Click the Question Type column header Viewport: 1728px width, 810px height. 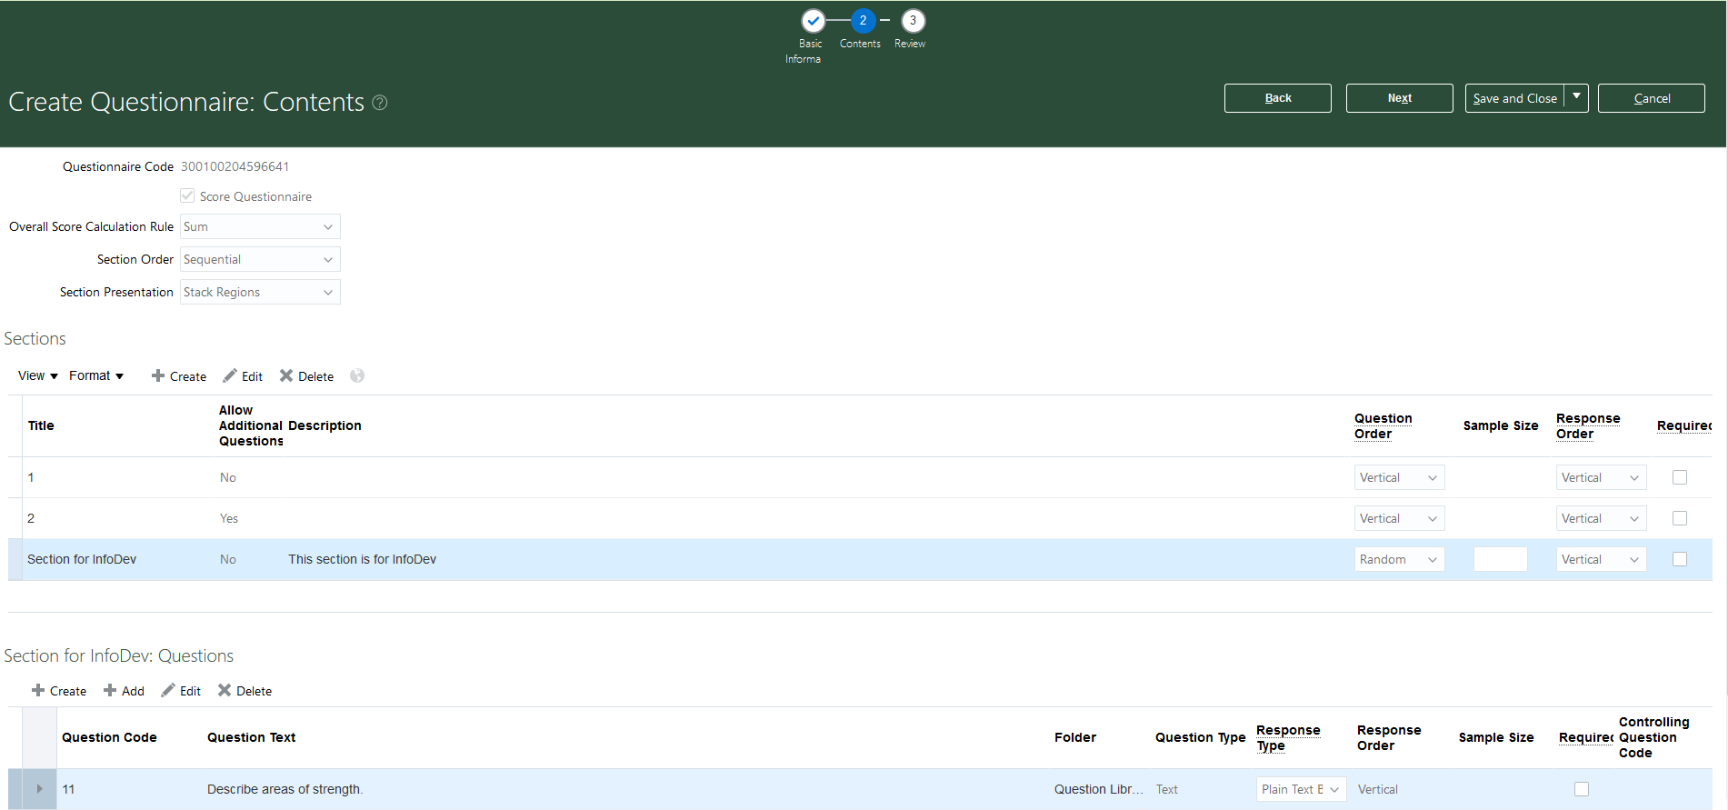[1200, 737]
